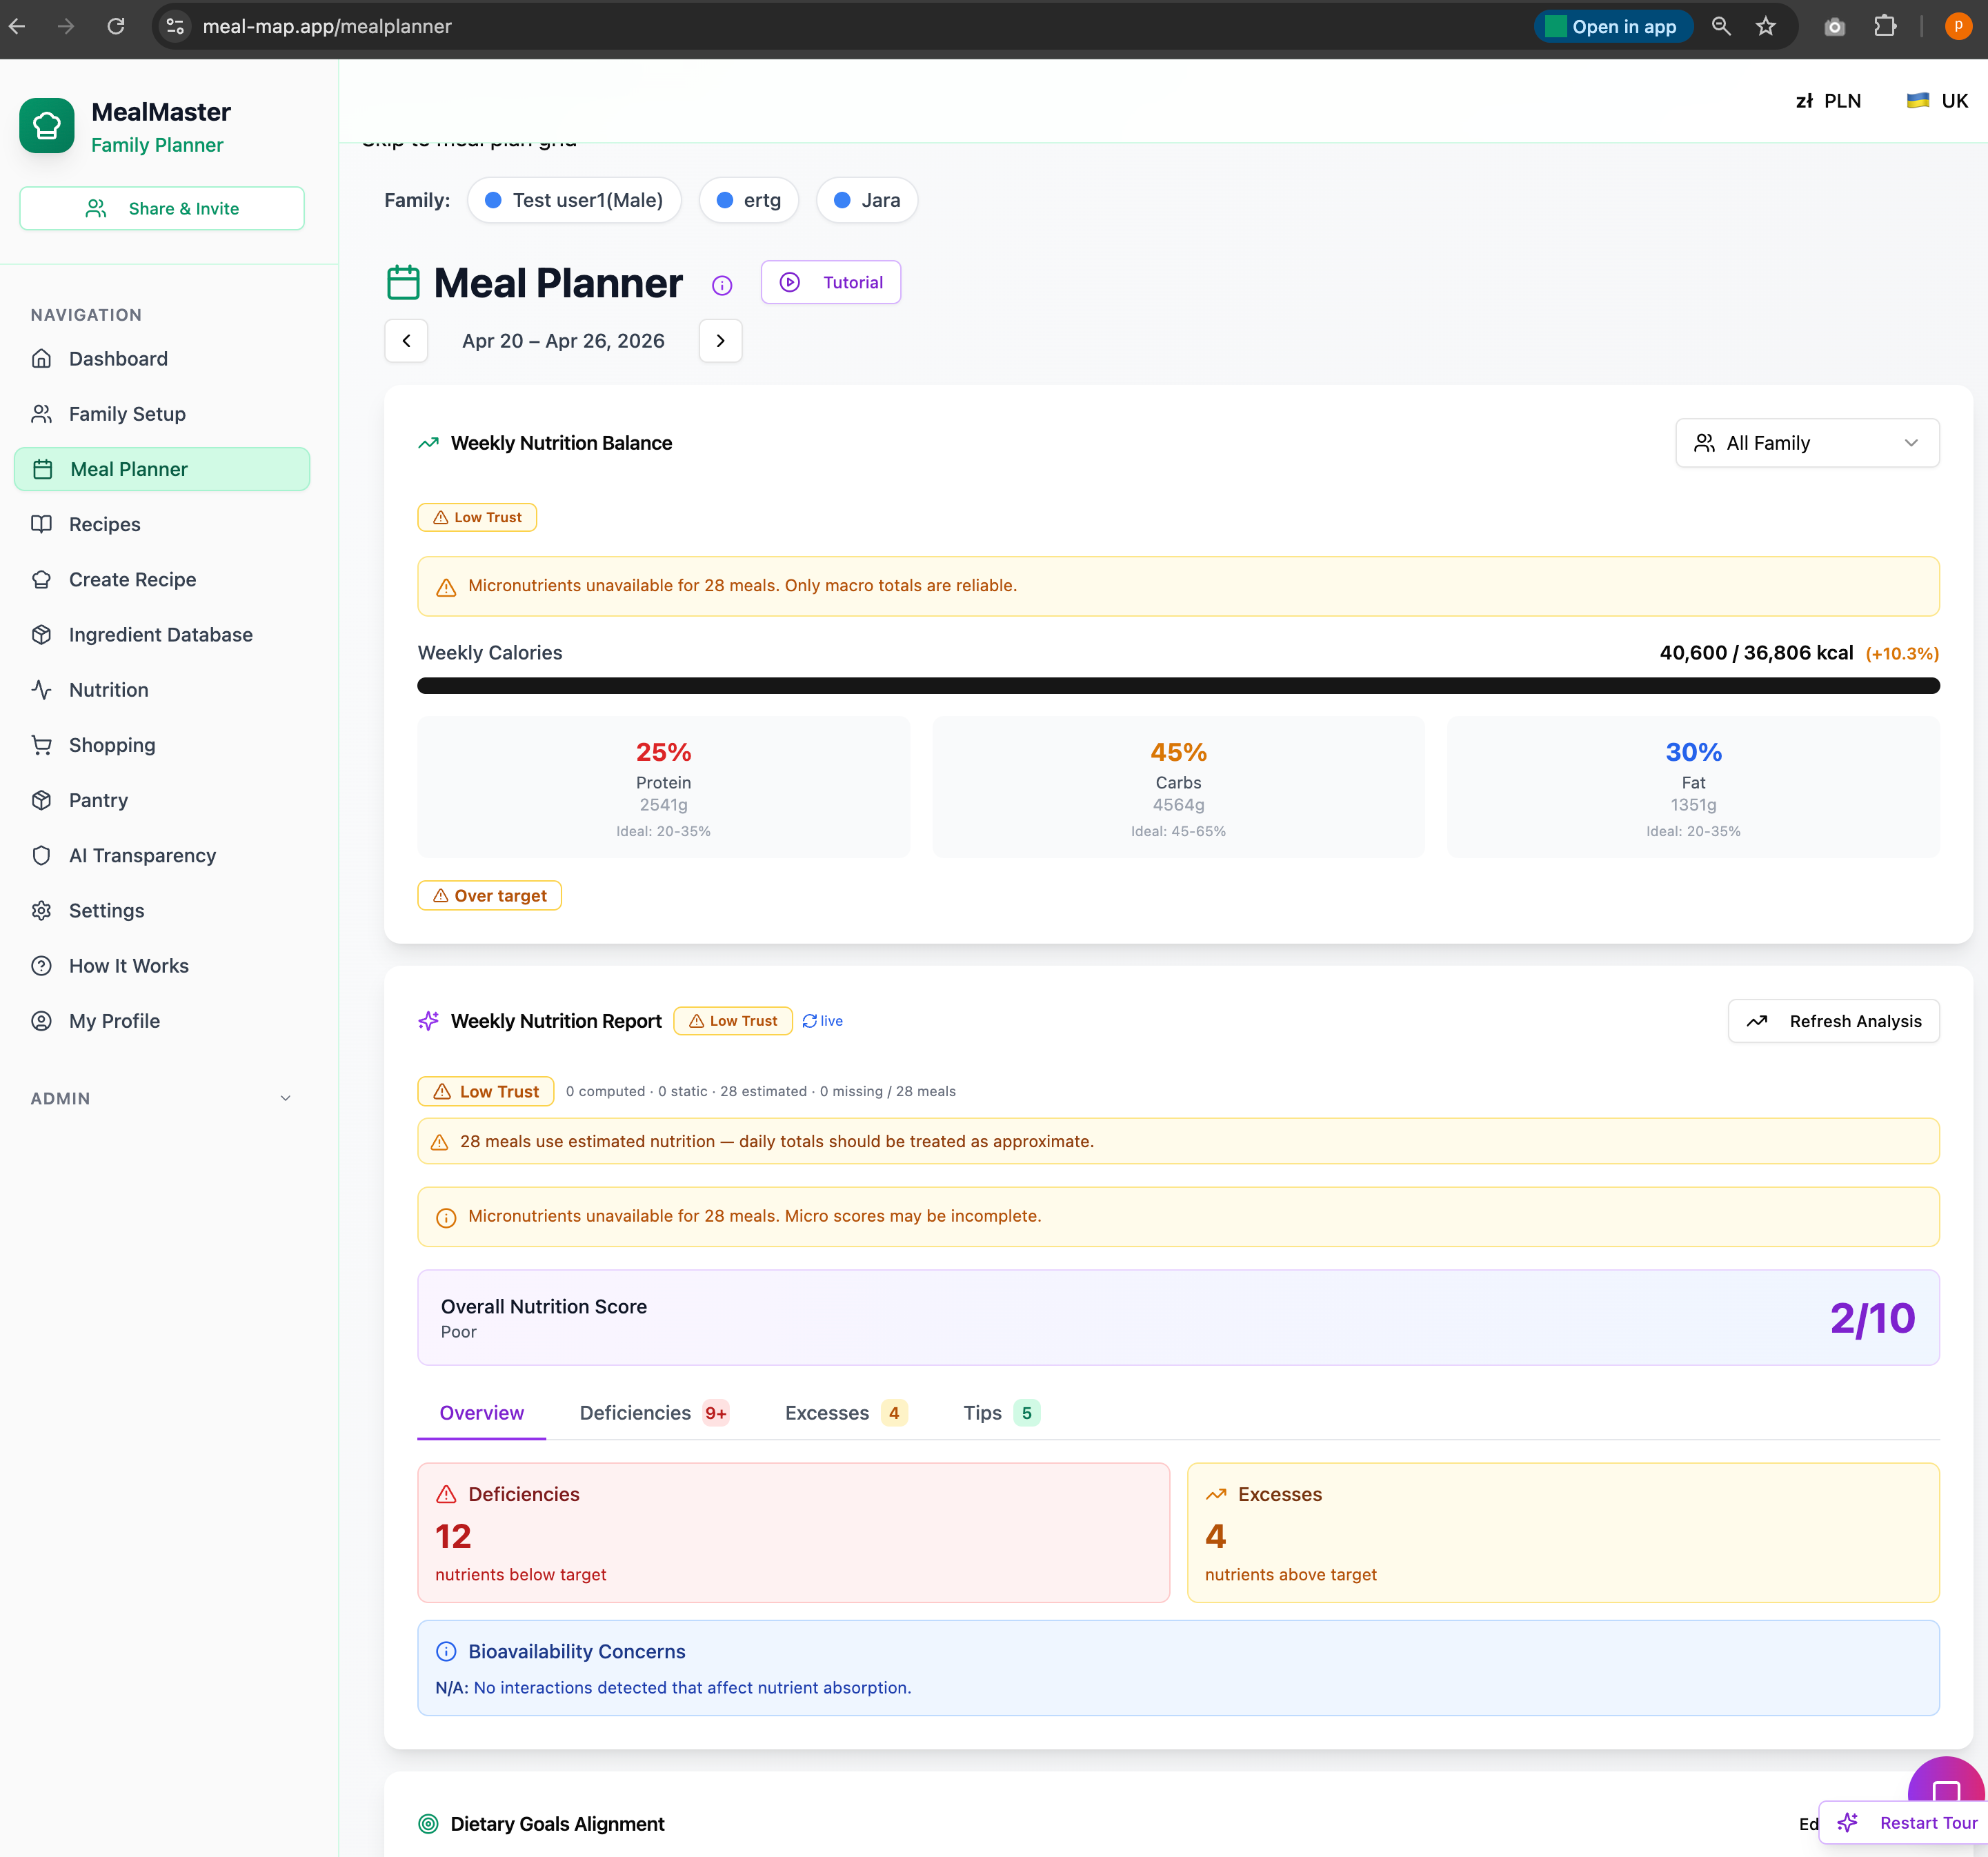Open Shopping list page
This screenshot has height=1857, width=1988.
click(162, 745)
